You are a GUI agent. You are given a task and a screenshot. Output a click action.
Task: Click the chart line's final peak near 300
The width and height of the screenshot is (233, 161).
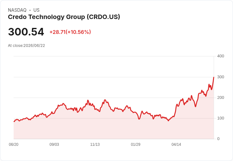click(214, 77)
